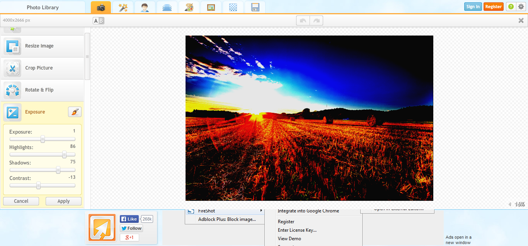Open the Photo Library tab

click(43, 7)
